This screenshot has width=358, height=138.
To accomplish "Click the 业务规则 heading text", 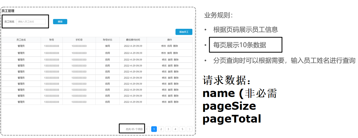I will (x=218, y=15).
